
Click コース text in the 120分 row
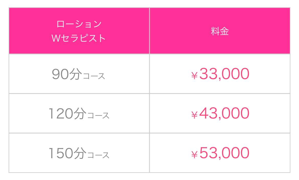point(98,116)
